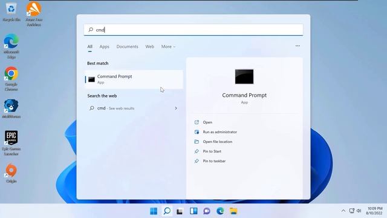This screenshot has width=387, height=218.
Task: Click the Command Prompt title in preview panel
Action: (x=244, y=95)
